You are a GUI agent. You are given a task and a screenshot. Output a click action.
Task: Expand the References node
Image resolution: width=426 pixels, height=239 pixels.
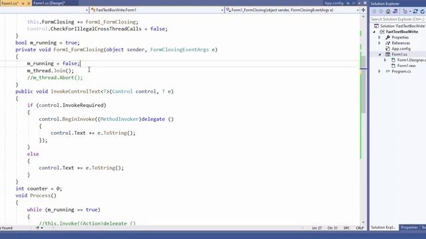380,43
